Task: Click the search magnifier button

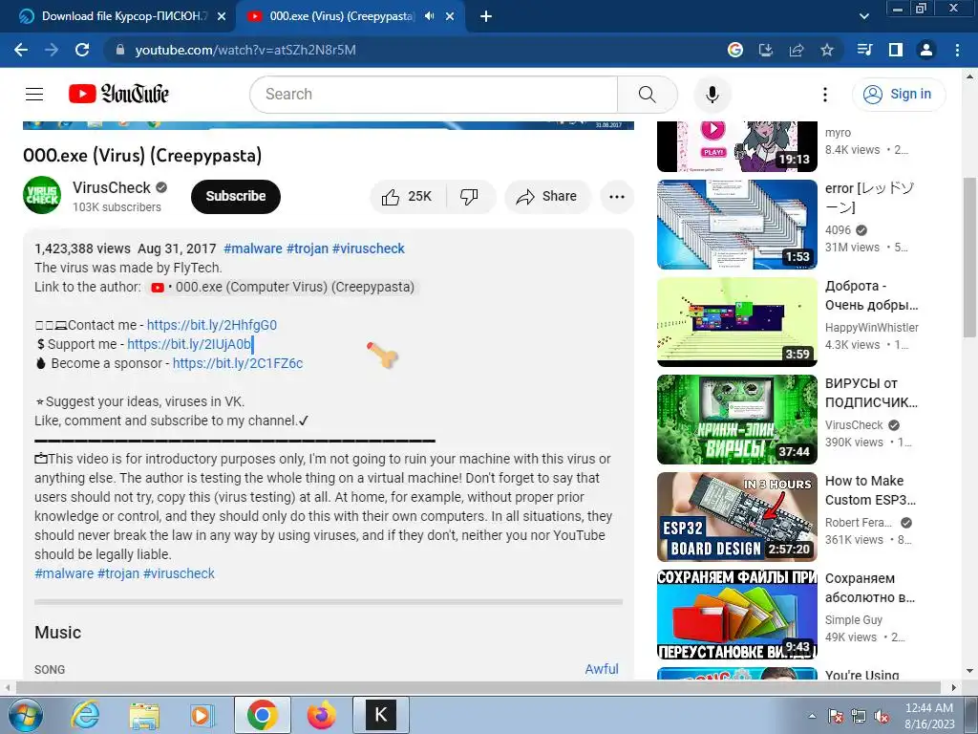Action: [x=647, y=95]
